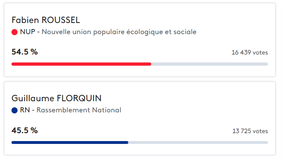The image size is (282, 159).
Task: Select the Fabien ROUSSEL candidate name
Action: pos(46,20)
